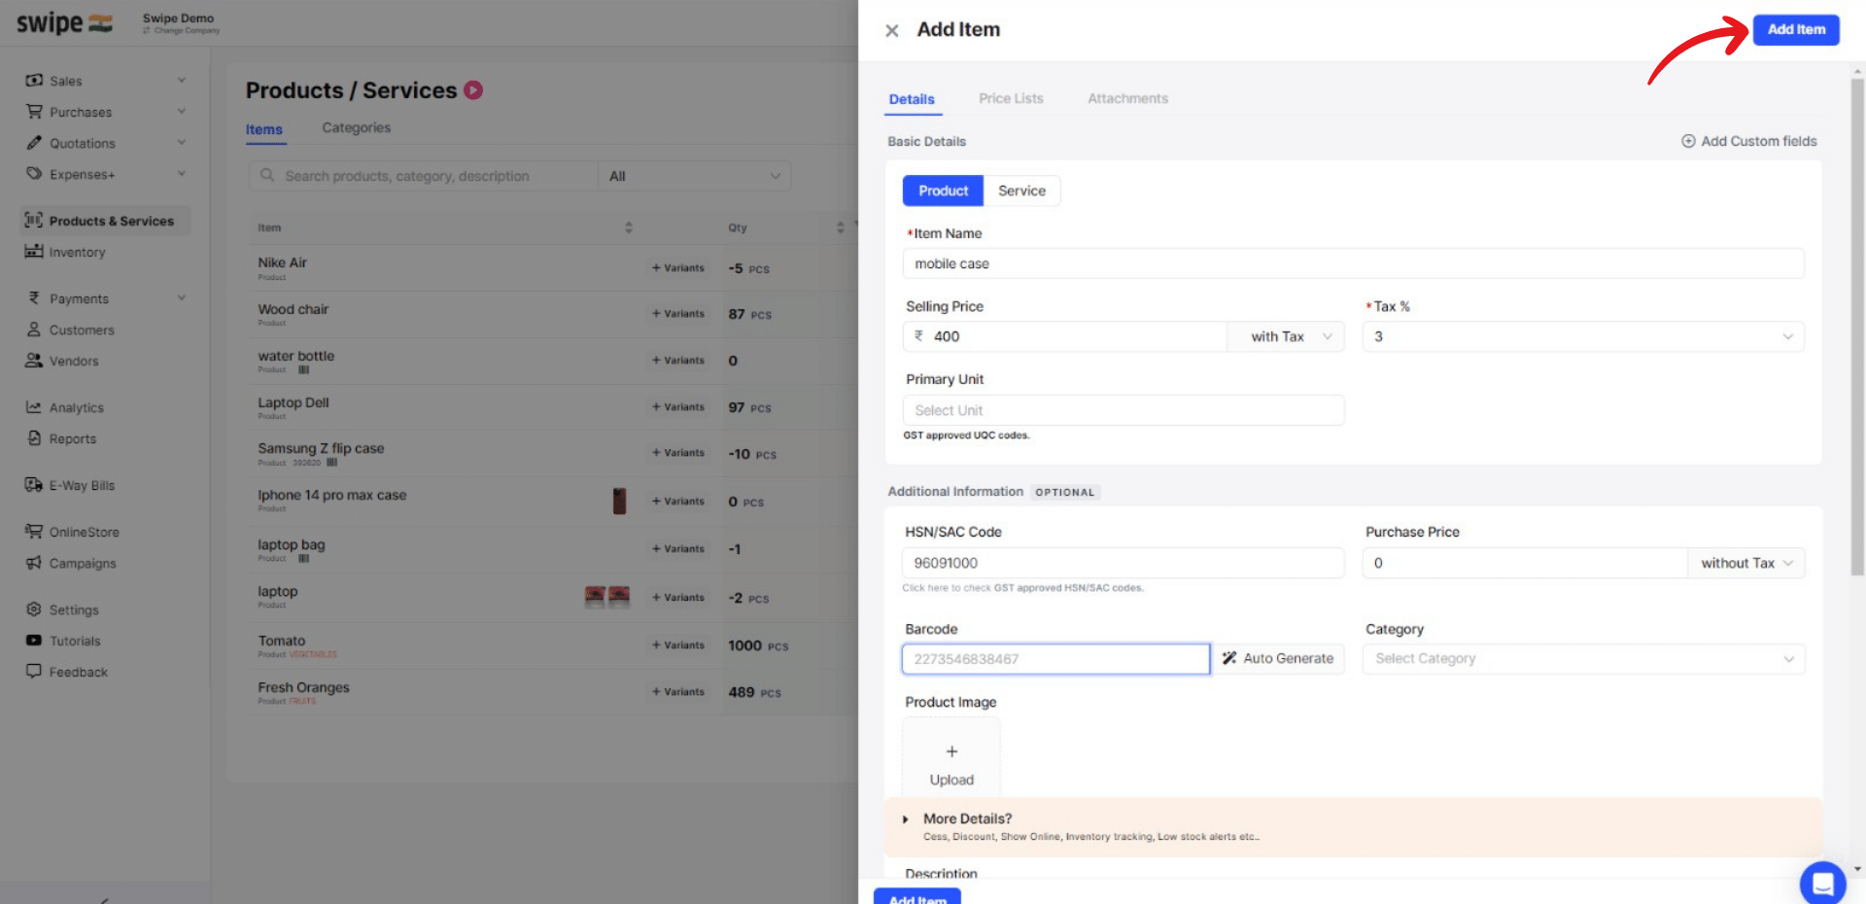
Task: Expand the More Details? section
Action: [1353, 826]
